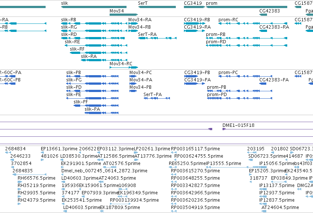
Task: Open Dmel_neb_007245_0614_2872.3prime feature
Action: pyautogui.click(x=104, y=171)
